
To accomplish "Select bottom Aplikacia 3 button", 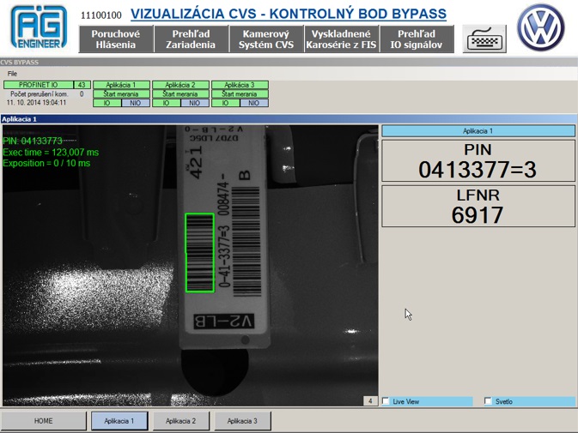I will click(x=242, y=421).
